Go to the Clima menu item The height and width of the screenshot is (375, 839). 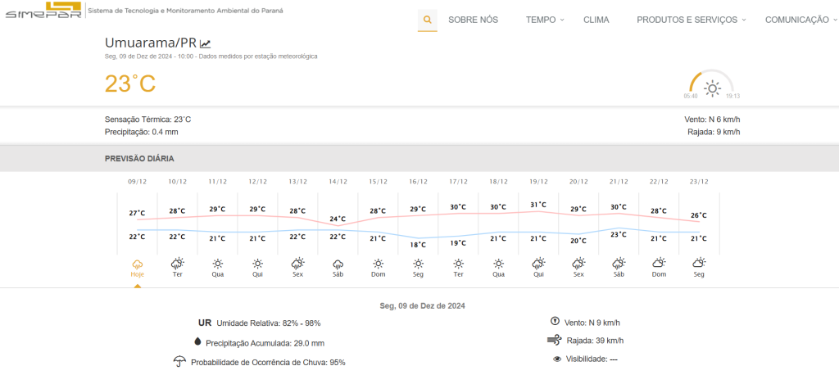[x=596, y=20]
